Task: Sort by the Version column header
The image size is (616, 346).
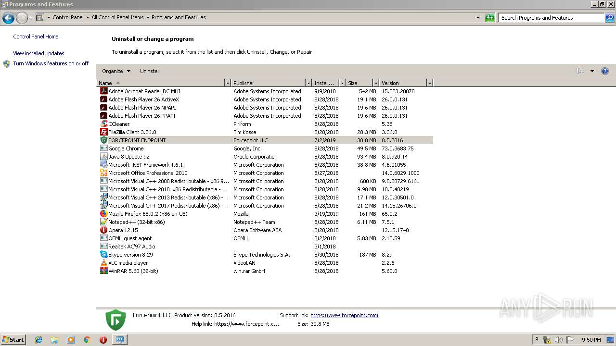Action: (x=403, y=83)
